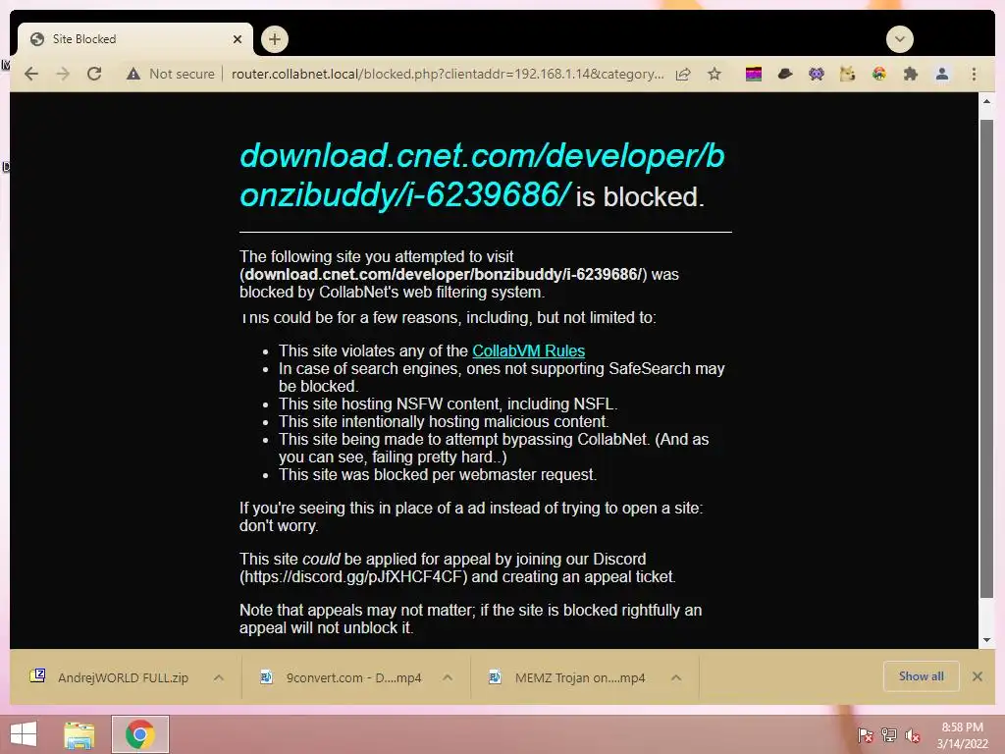Click 'This site was blocked per webmaster request.'

(x=438, y=474)
